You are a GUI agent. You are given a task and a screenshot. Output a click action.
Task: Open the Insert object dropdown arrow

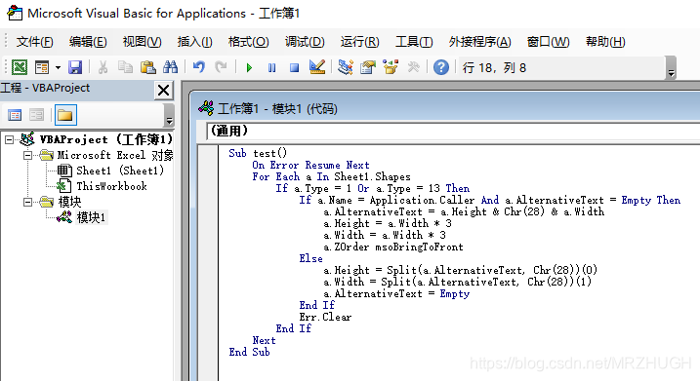[x=58, y=68]
